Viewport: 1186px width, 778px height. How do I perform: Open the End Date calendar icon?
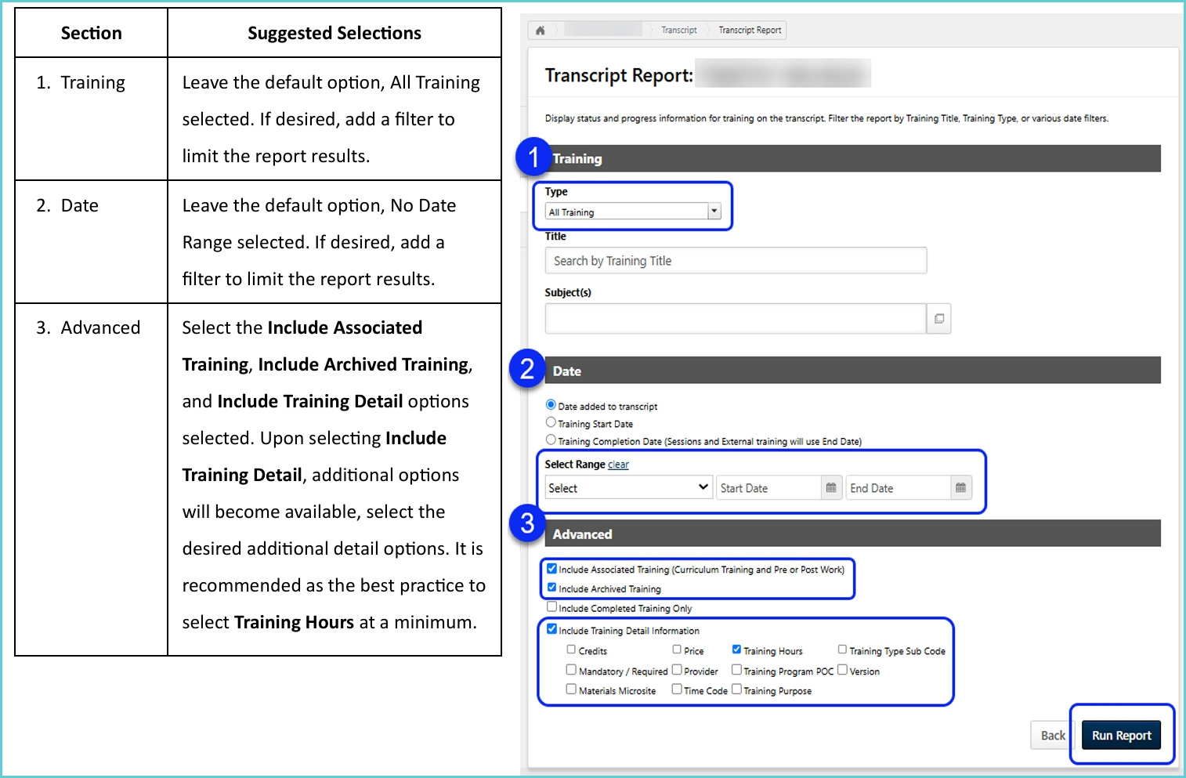pos(961,487)
